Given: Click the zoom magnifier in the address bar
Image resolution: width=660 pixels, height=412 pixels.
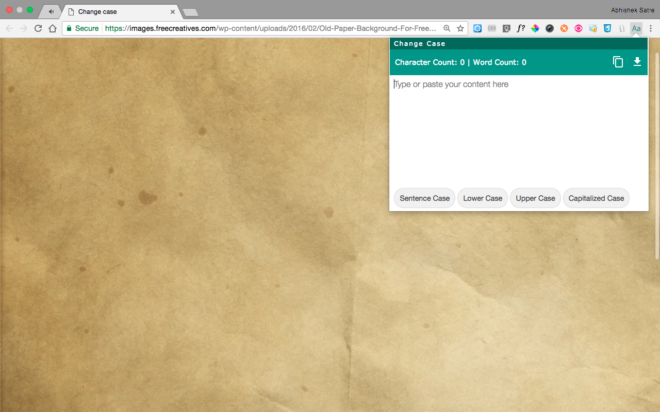Looking at the screenshot, I should click(x=447, y=28).
